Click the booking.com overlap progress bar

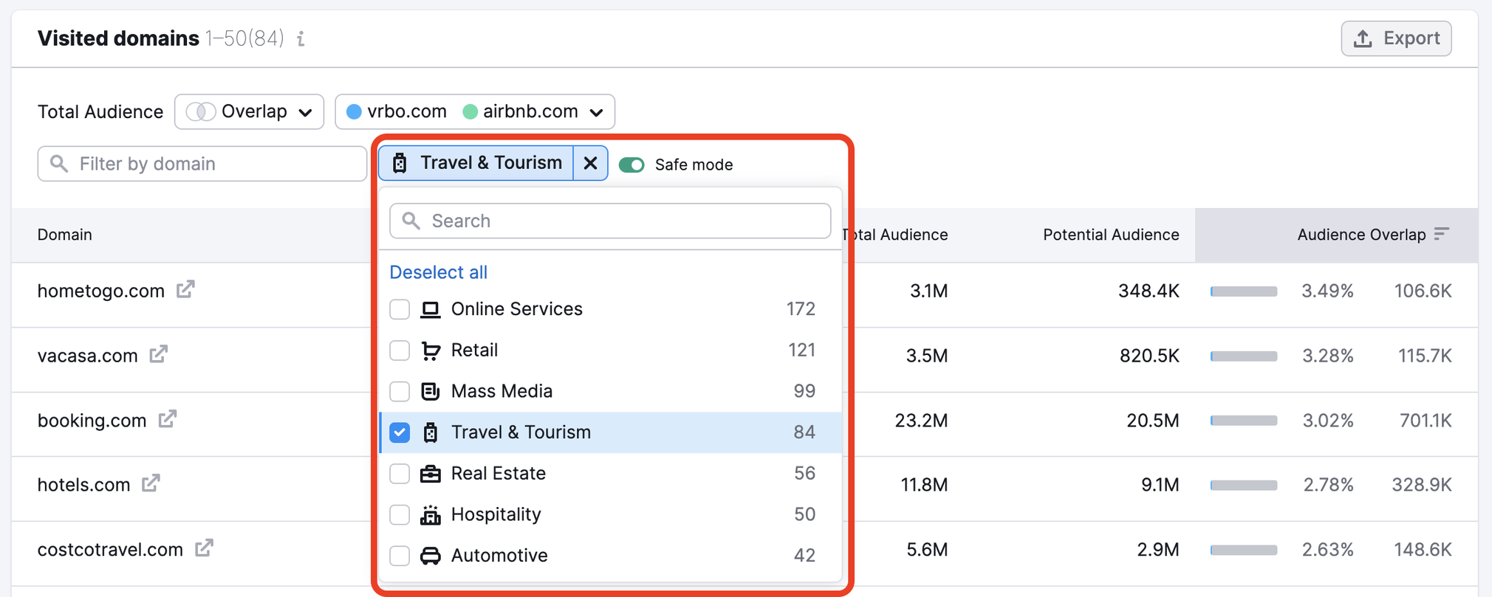pos(1244,421)
